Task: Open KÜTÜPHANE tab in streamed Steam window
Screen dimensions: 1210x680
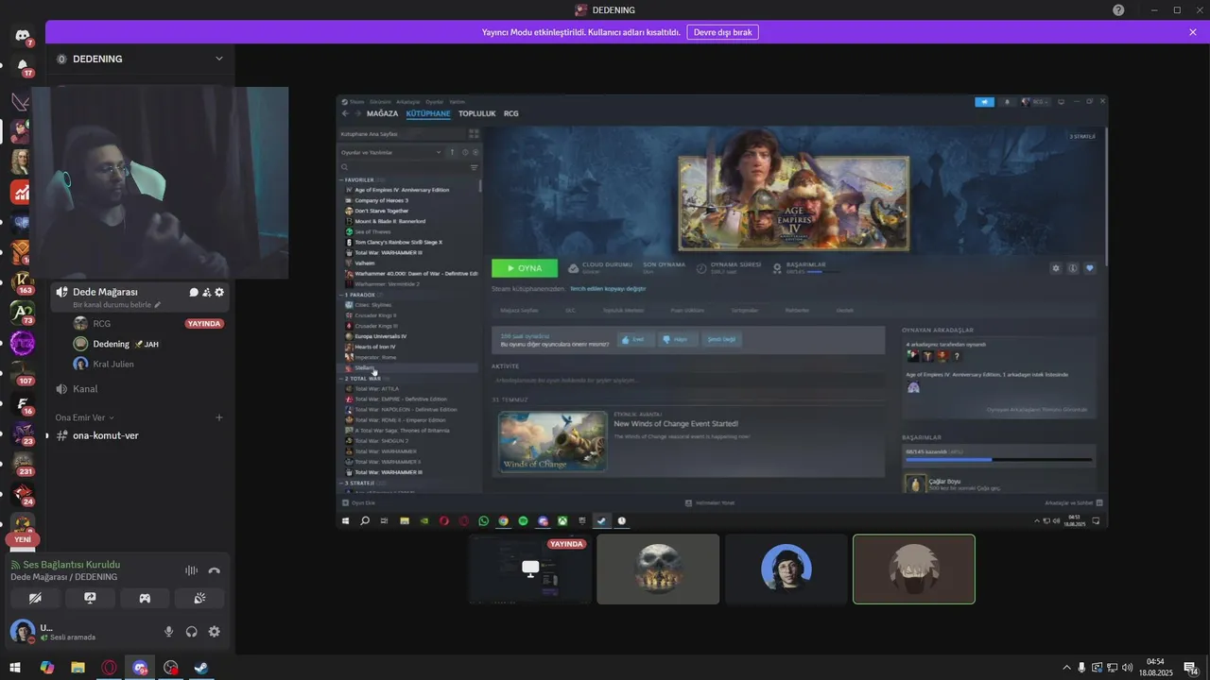Action: [x=428, y=113]
